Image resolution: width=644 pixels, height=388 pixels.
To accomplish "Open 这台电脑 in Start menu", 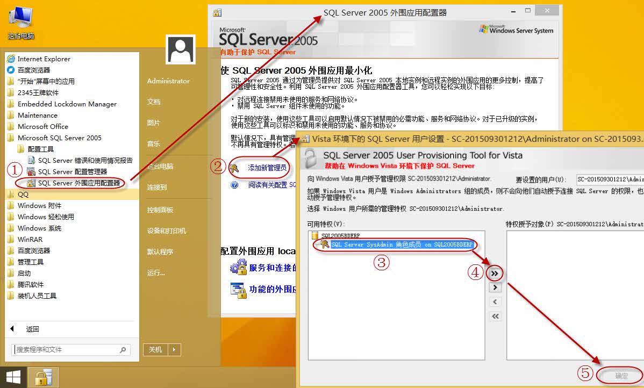I will point(160,166).
